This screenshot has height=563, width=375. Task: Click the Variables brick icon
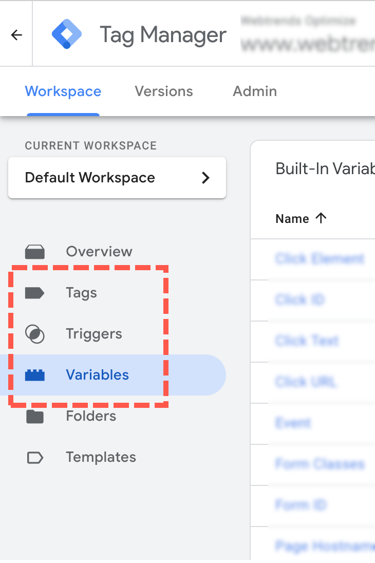pyautogui.click(x=35, y=375)
